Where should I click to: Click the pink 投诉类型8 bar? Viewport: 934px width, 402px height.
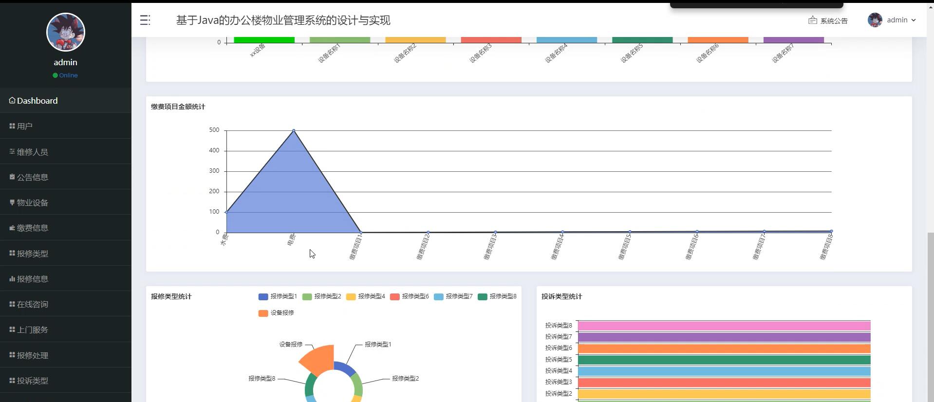pos(724,326)
